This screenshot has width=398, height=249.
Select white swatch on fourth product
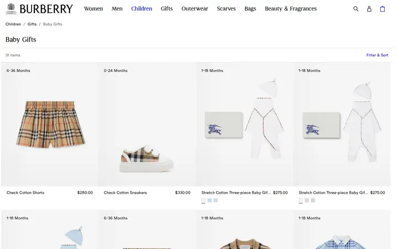pos(301,200)
